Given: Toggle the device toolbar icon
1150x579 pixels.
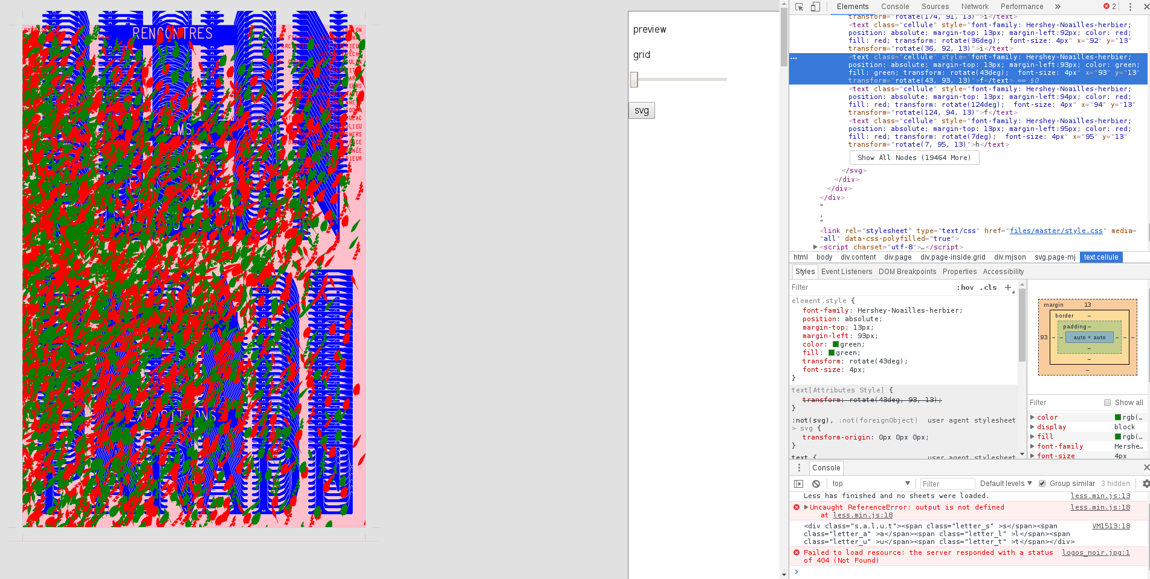Looking at the screenshot, I should point(815,7).
